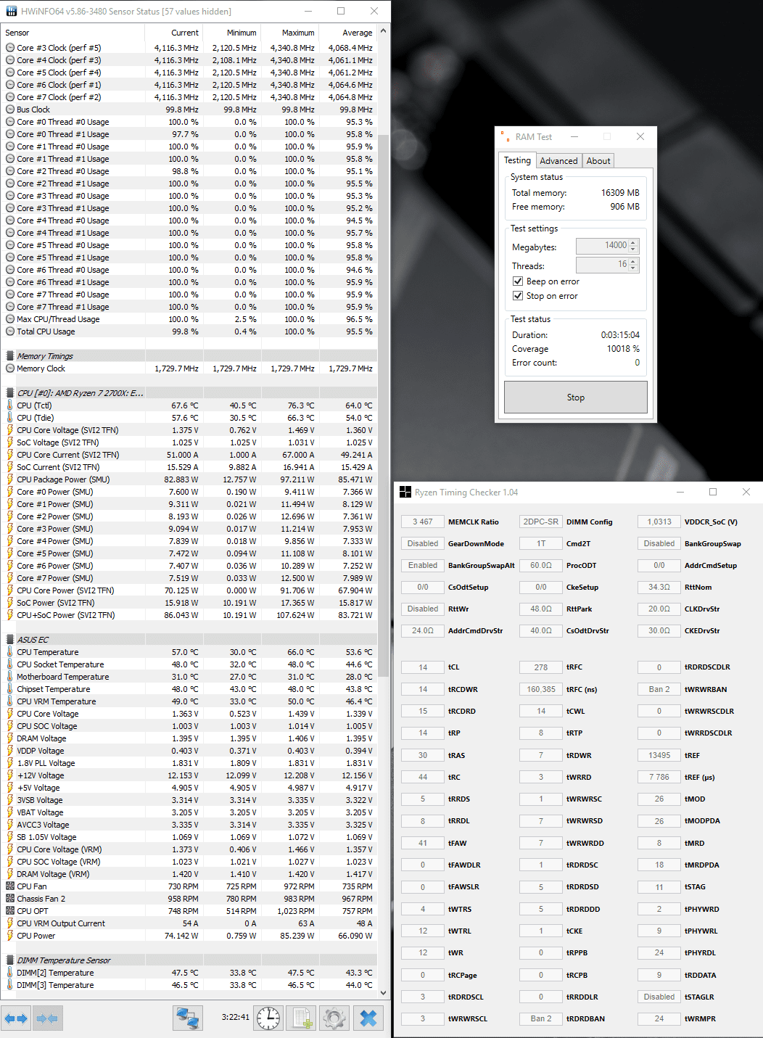
Task: Switch to the Advanced tab in RAM Test
Action: click(x=558, y=161)
